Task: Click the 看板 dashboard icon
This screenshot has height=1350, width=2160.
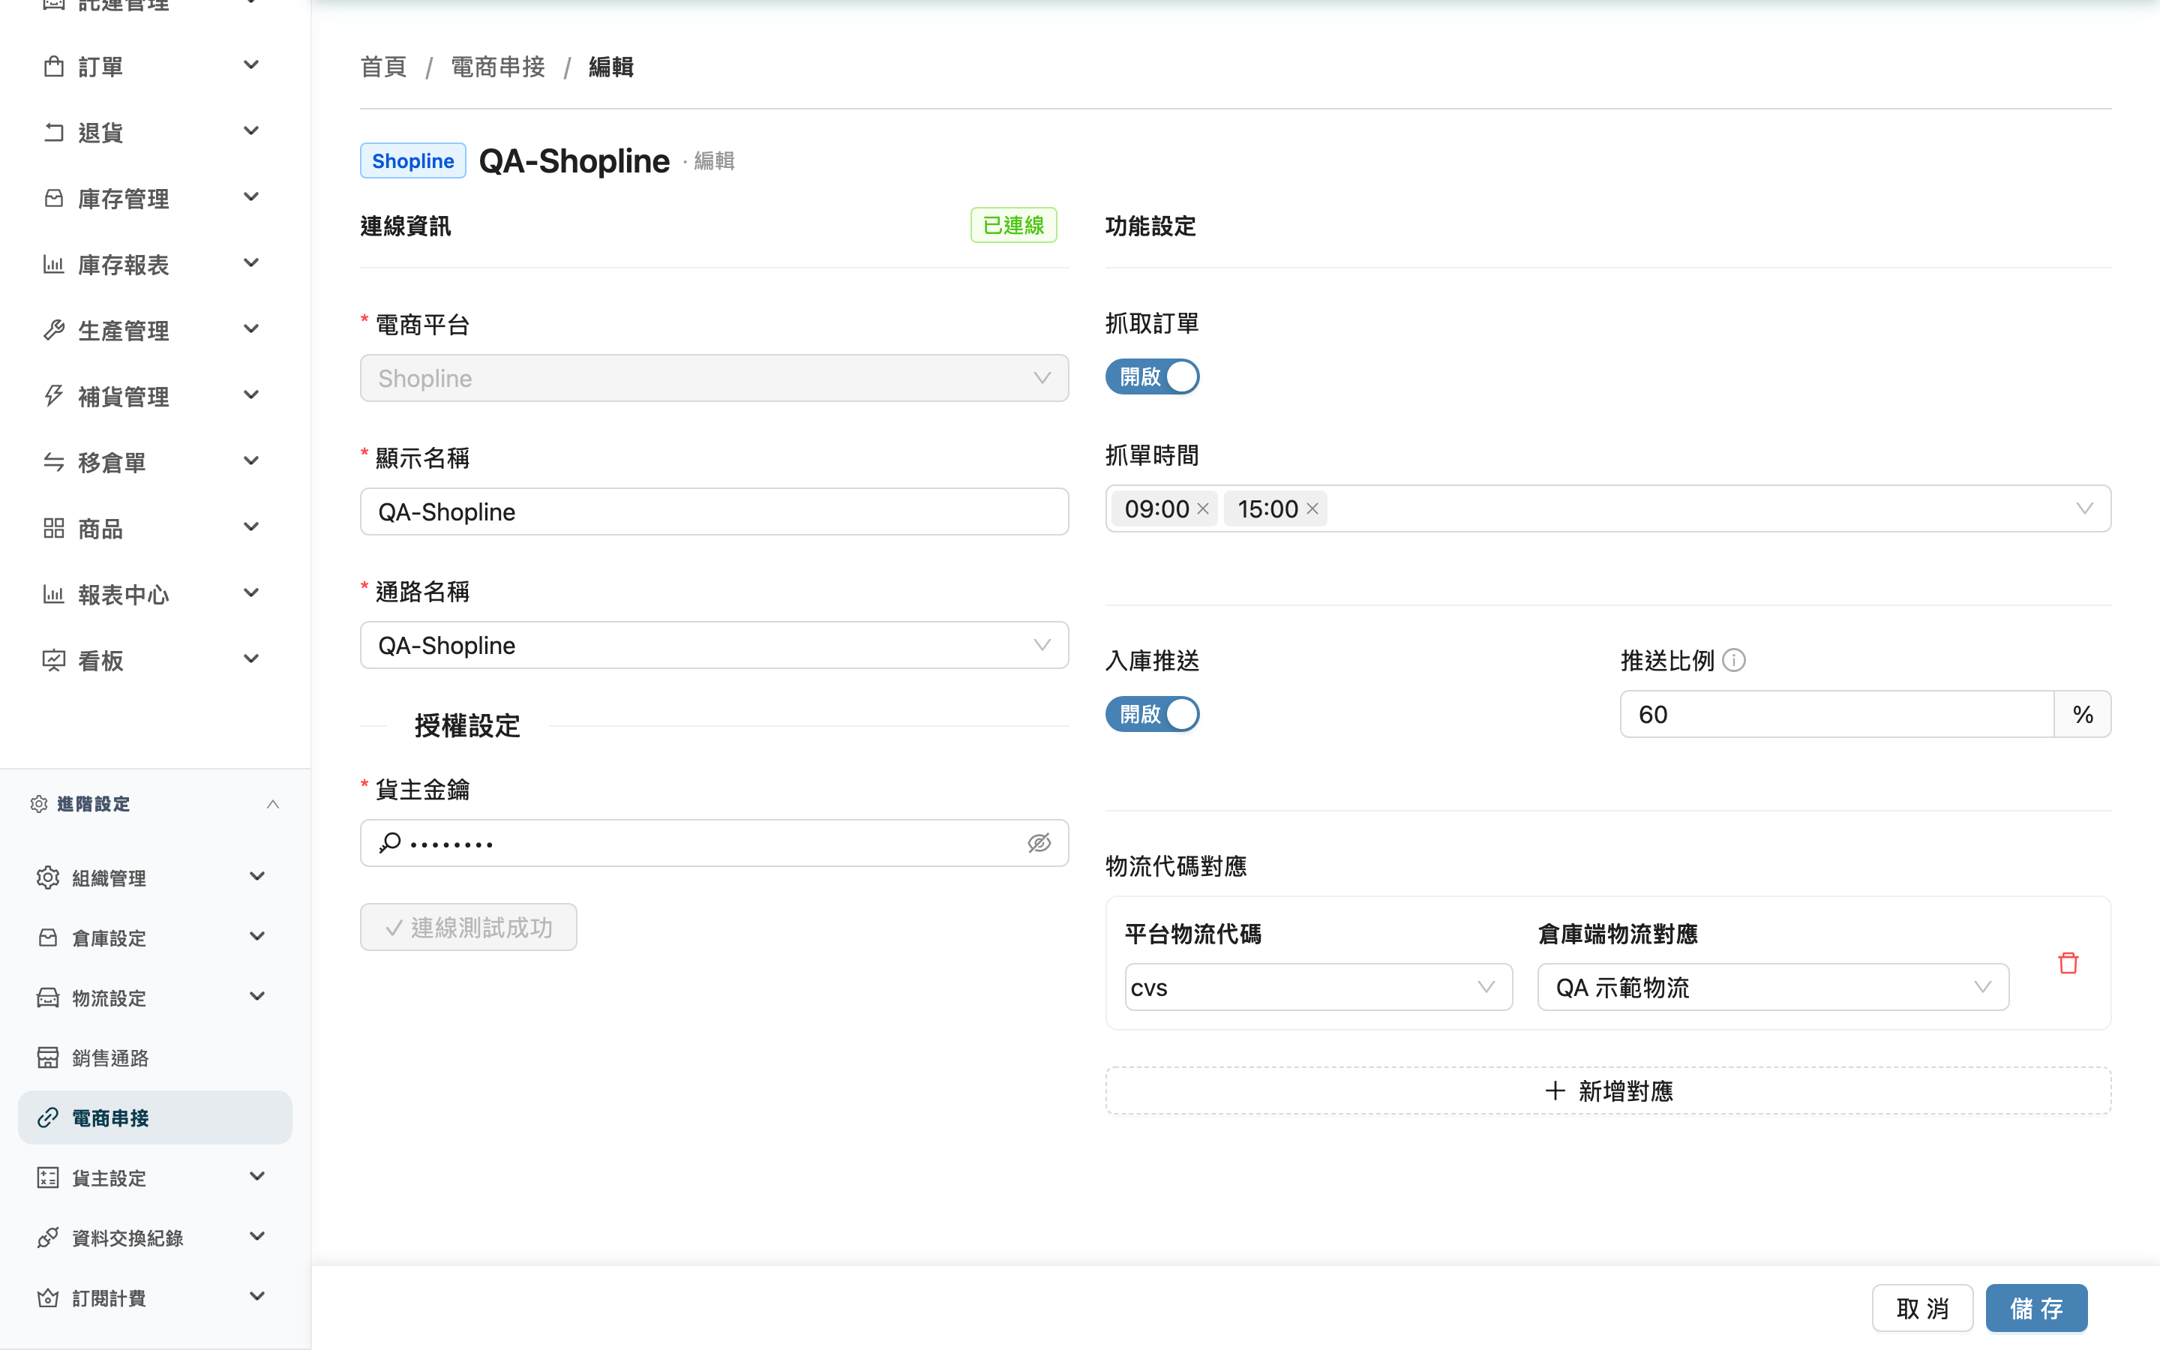Action: tap(53, 661)
